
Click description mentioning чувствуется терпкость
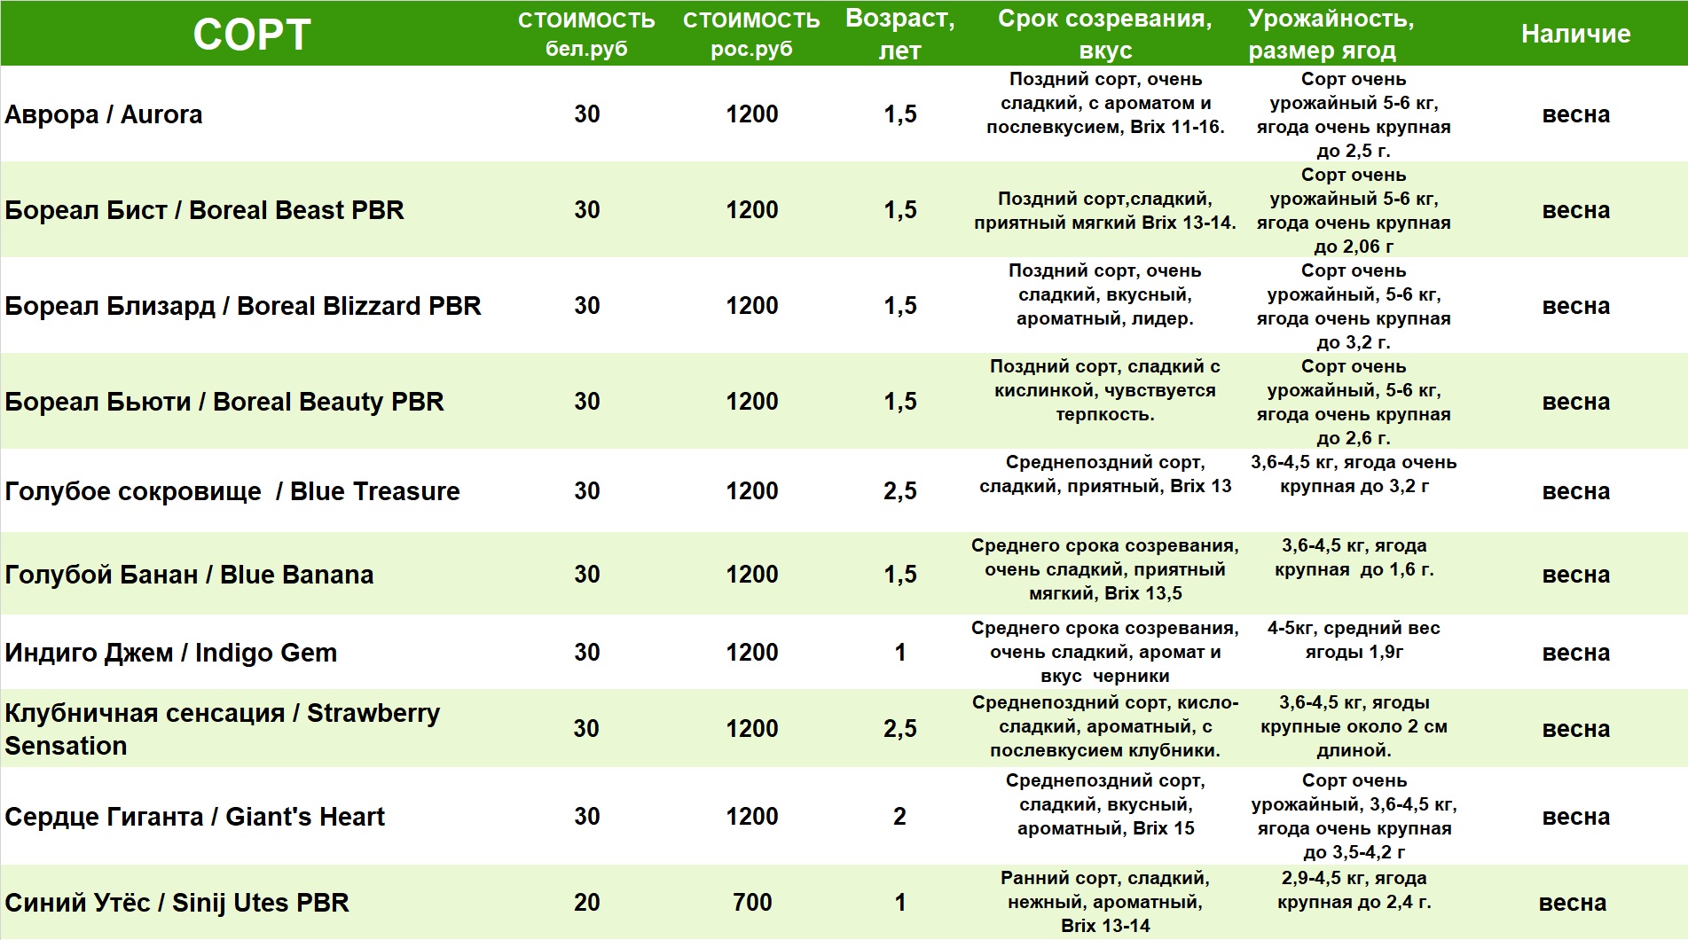(x=1105, y=390)
